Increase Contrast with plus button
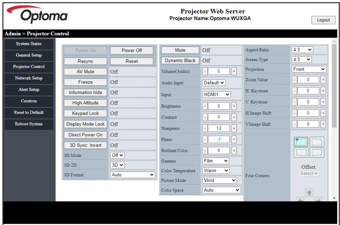Screen dimensions: 340x225 (234, 117)
